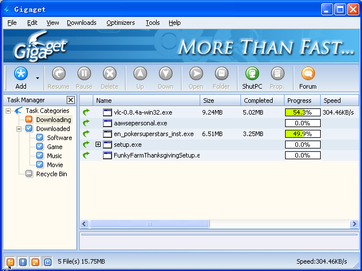Image resolution: width=362 pixels, height=271 pixels.
Task: Click the Task Categories root item
Action: (x=48, y=111)
